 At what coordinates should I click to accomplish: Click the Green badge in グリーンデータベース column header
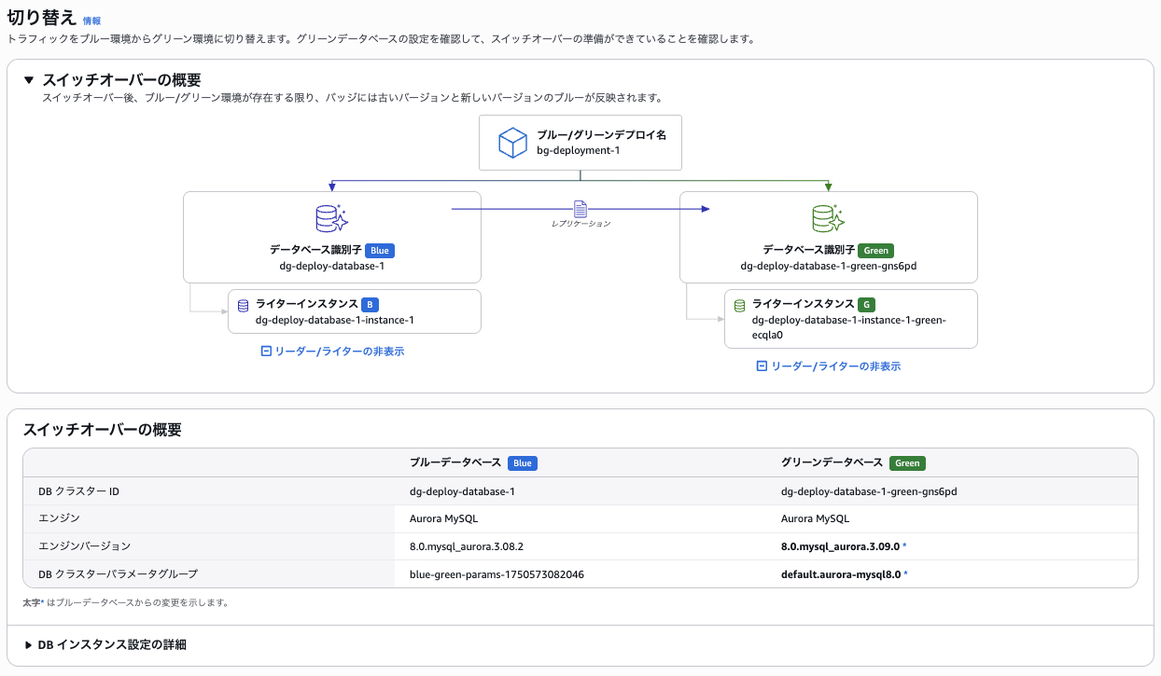point(906,463)
